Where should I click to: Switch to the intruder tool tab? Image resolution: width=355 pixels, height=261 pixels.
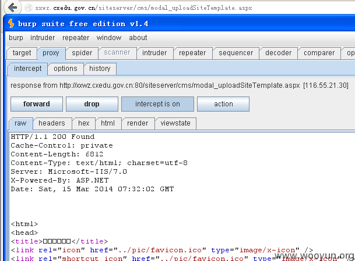tap(154, 53)
